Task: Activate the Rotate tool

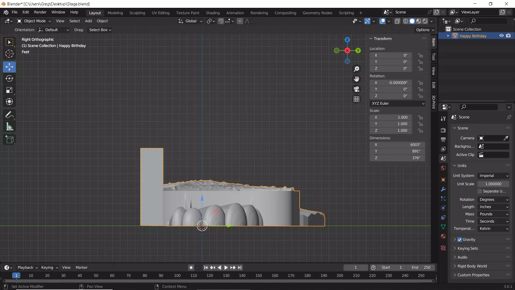Action: click(9, 78)
